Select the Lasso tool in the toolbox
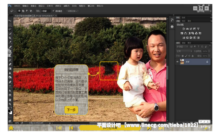Image resolution: width=213 pixels, height=132 pixels. [x=10, y=29]
